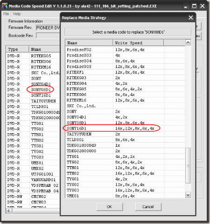Select RITEKF1 media code
The width and height of the screenshot is (210, 224).
(125, 72)
